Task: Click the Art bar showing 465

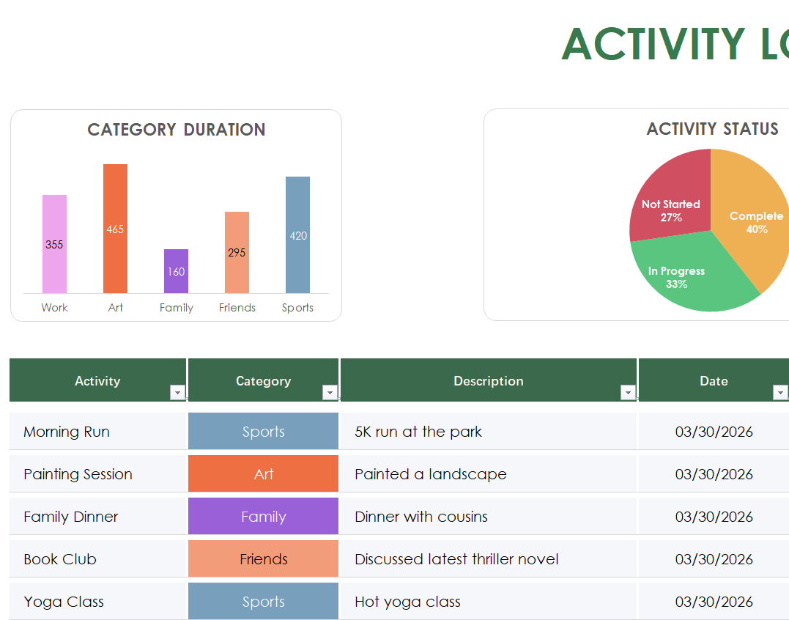Action: pos(115,229)
